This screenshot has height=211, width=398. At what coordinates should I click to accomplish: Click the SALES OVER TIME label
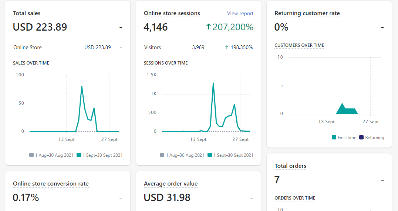[x=31, y=63]
